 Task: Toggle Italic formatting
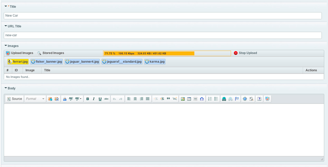click(94, 99)
